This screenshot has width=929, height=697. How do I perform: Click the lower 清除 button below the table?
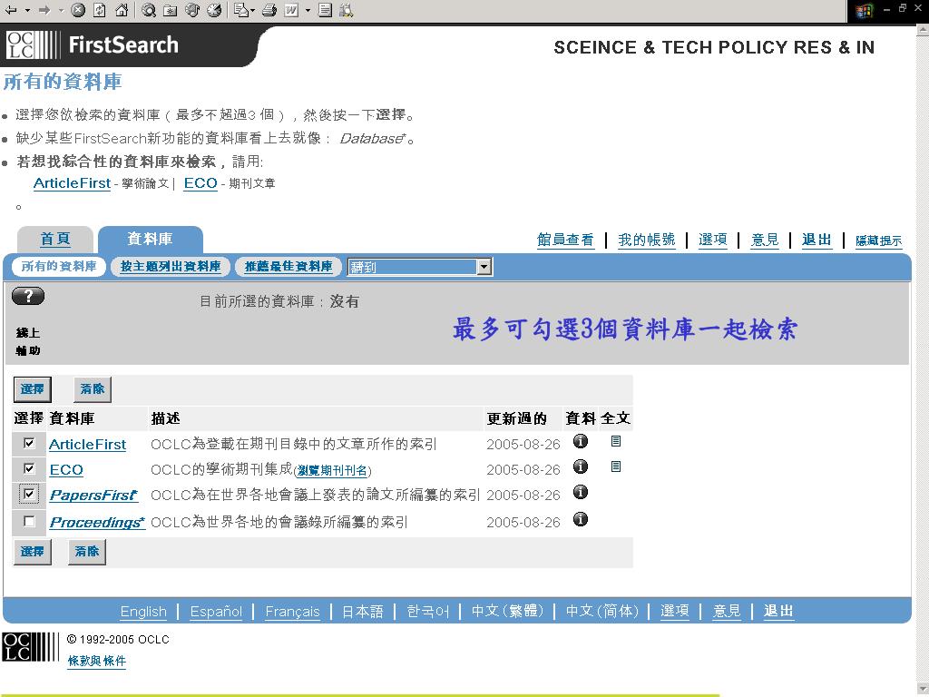point(87,552)
